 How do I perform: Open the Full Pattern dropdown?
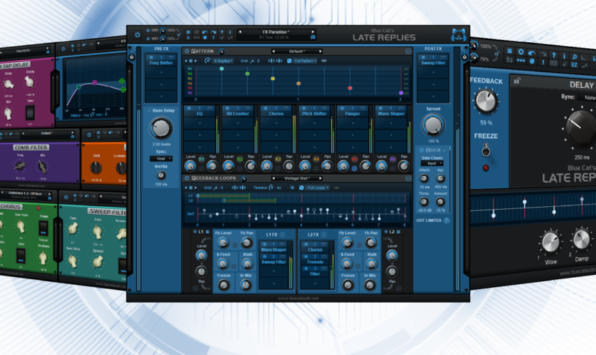305,61
